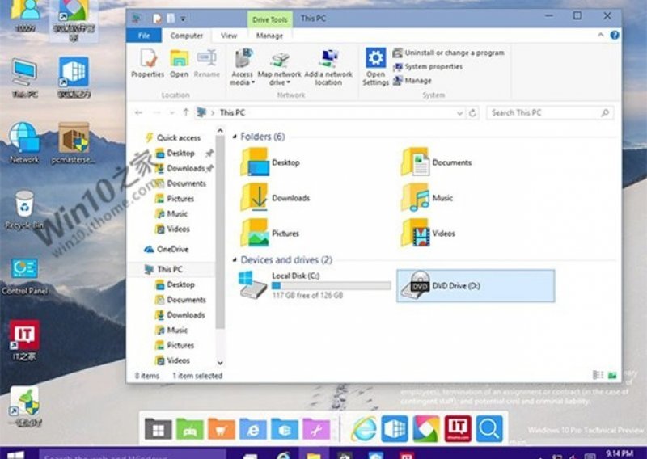Select the Documents folder in content pane

[436, 162]
